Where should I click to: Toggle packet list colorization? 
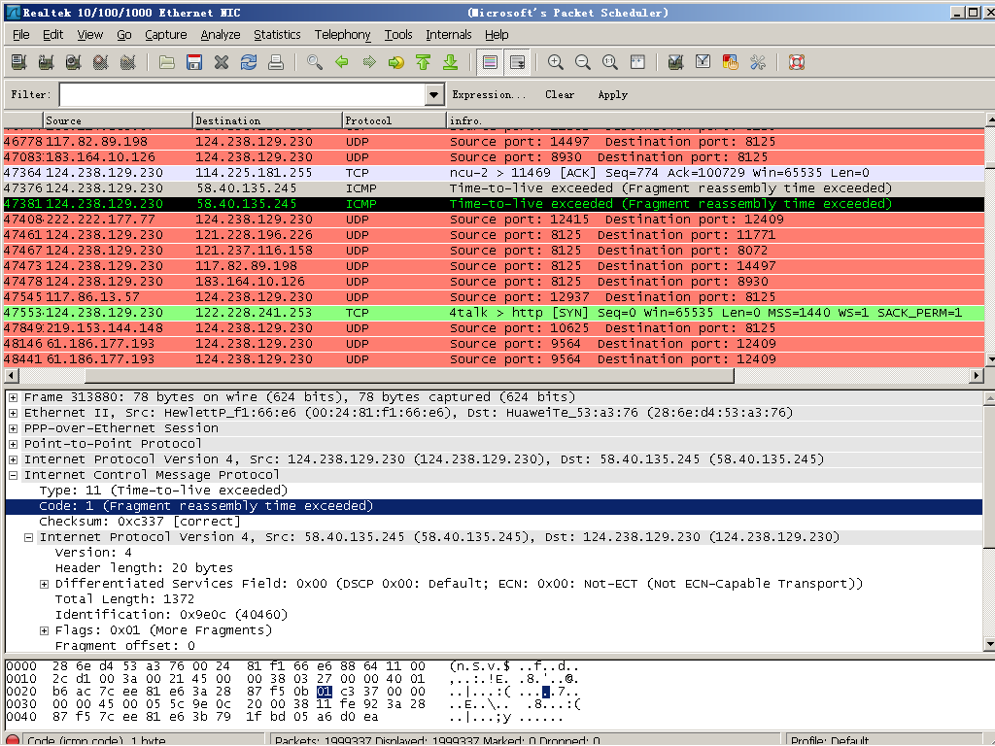[x=490, y=62]
